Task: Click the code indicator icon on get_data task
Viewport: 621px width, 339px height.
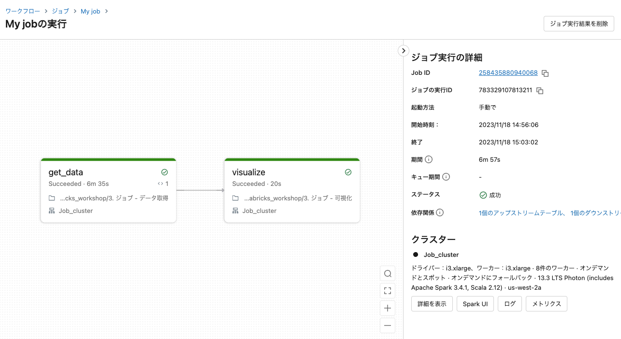Action: 161,184
